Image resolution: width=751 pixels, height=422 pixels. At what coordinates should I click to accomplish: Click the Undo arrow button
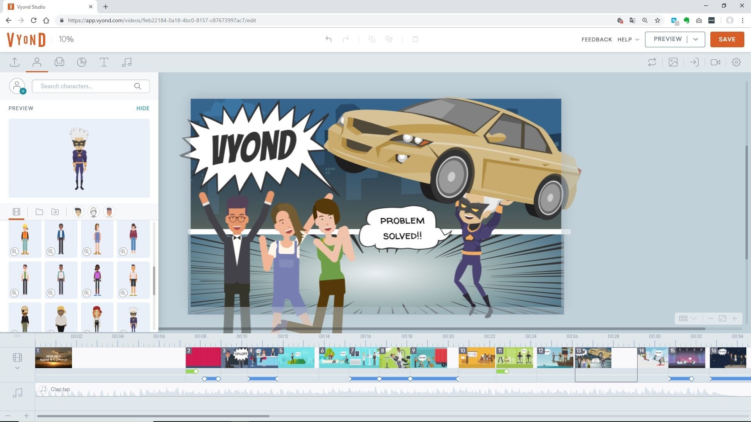[329, 39]
